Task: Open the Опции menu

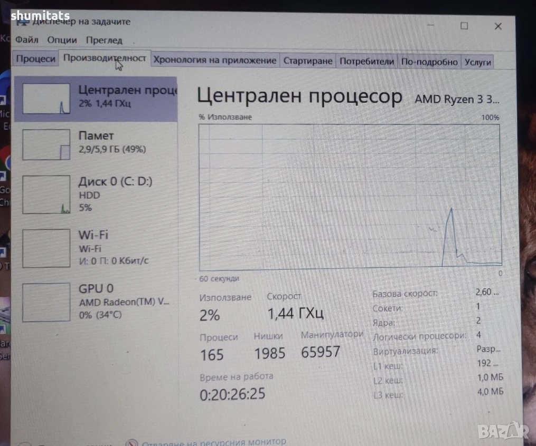Action: coord(62,40)
